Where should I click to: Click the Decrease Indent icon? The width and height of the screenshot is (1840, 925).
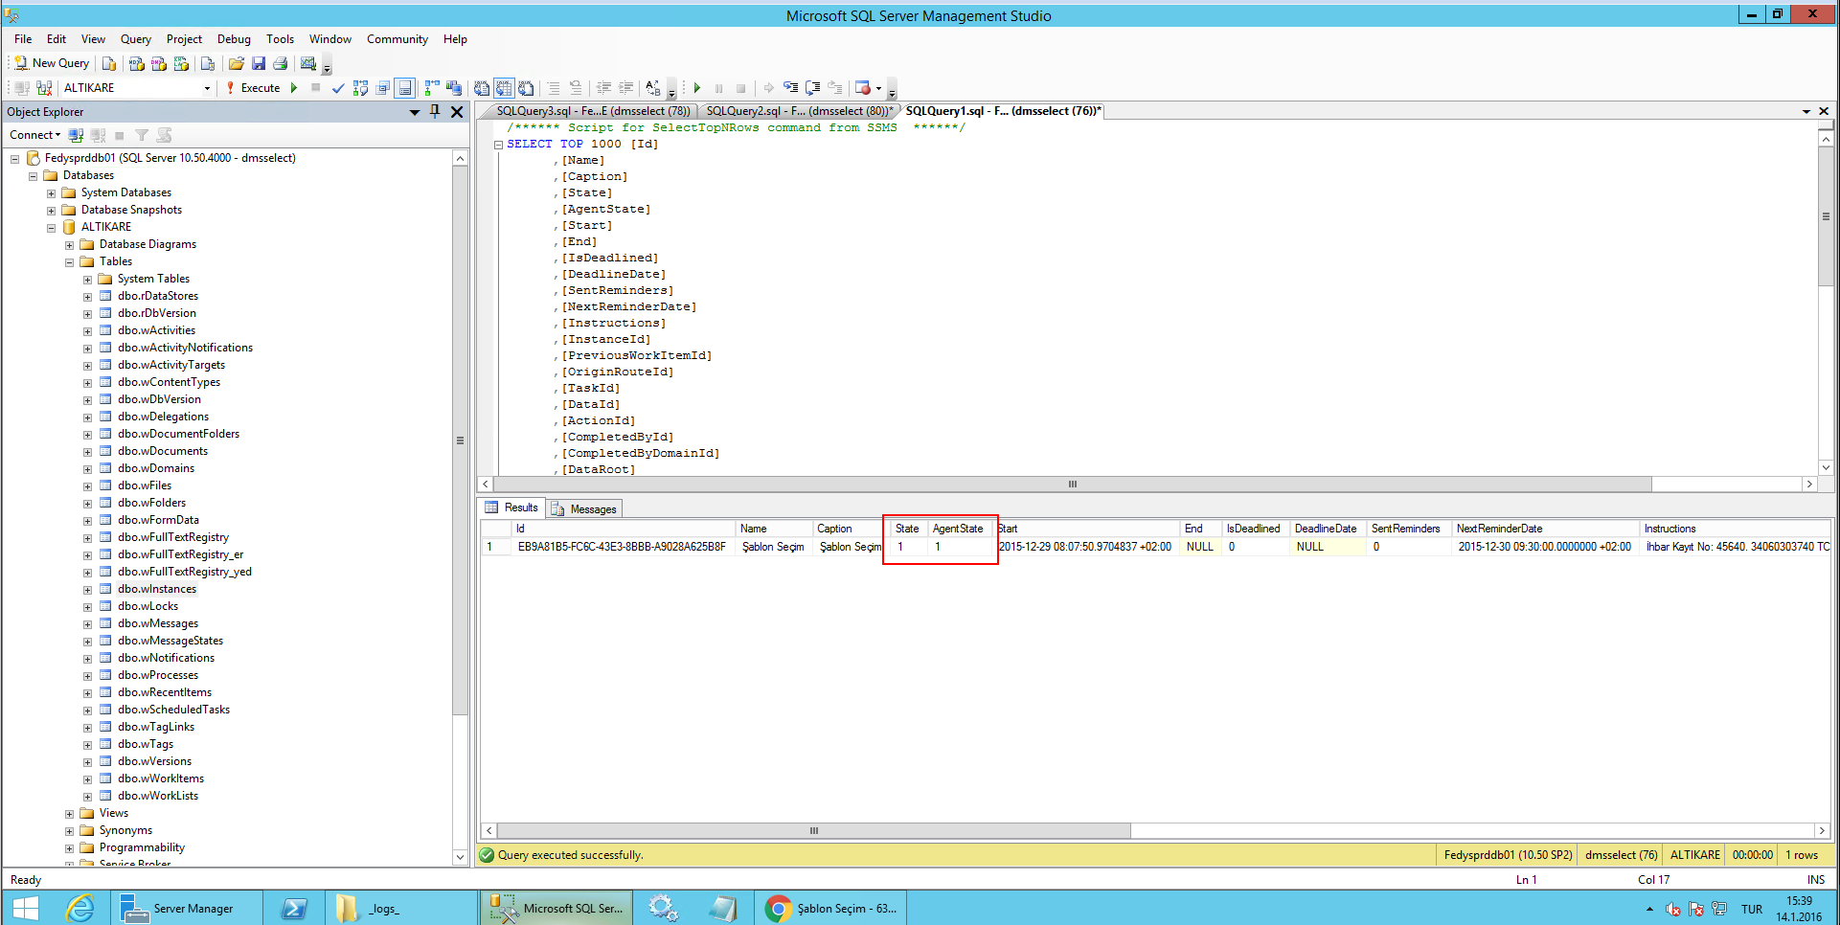tap(603, 88)
